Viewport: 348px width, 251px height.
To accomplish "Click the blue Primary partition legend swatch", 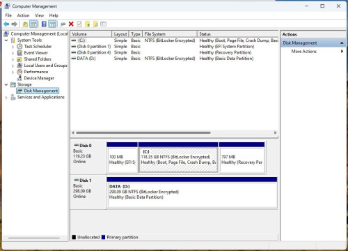I will 103,237.
